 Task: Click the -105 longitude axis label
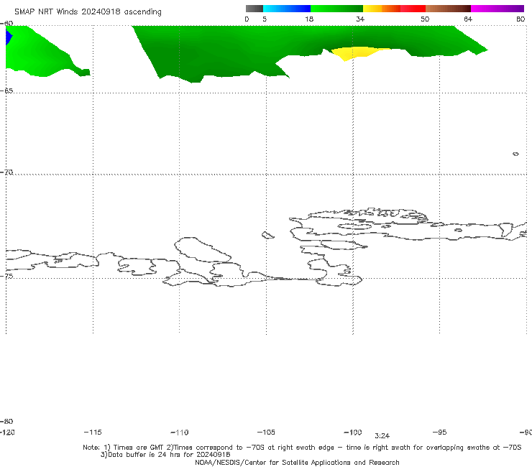[x=266, y=432]
